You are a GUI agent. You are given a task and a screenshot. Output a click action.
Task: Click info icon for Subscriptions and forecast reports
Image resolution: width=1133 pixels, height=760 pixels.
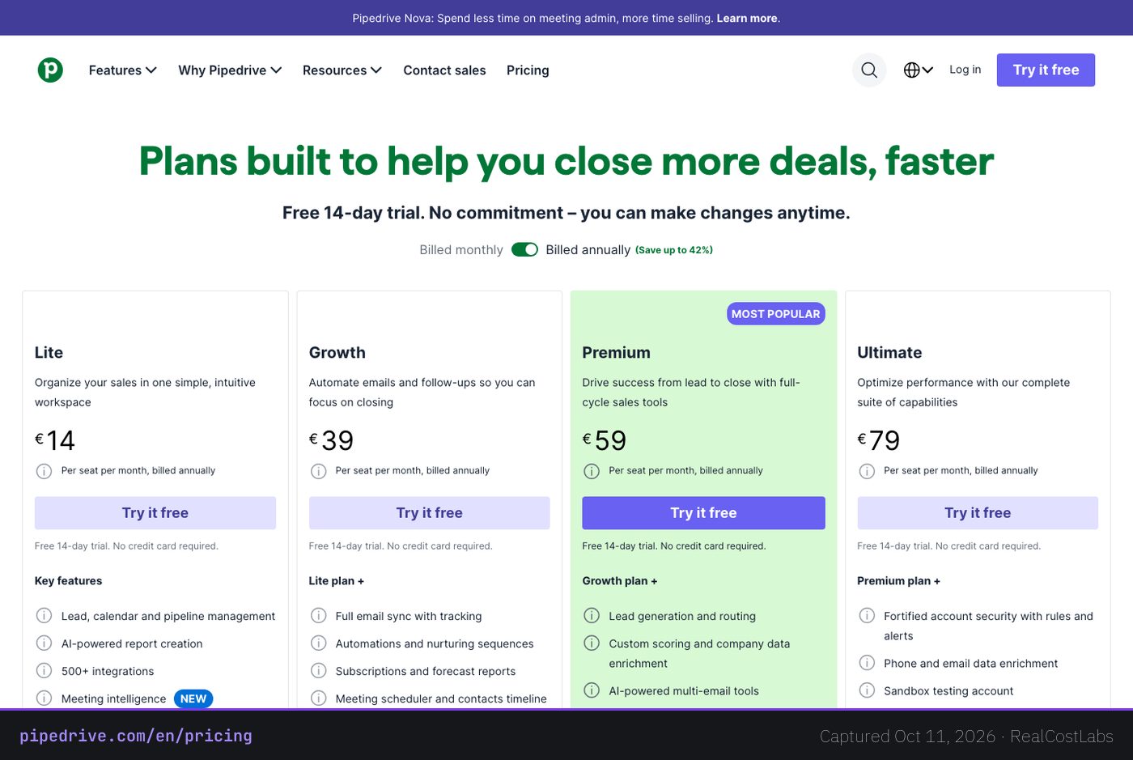tap(319, 671)
